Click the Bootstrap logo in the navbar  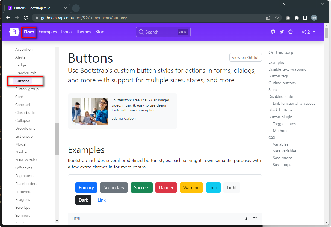click(x=14, y=32)
